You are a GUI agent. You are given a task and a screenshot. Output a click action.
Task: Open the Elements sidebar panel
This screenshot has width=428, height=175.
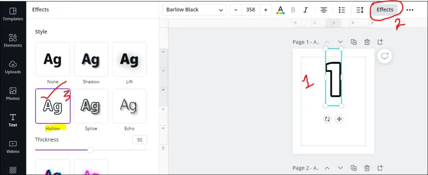pos(13,41)
